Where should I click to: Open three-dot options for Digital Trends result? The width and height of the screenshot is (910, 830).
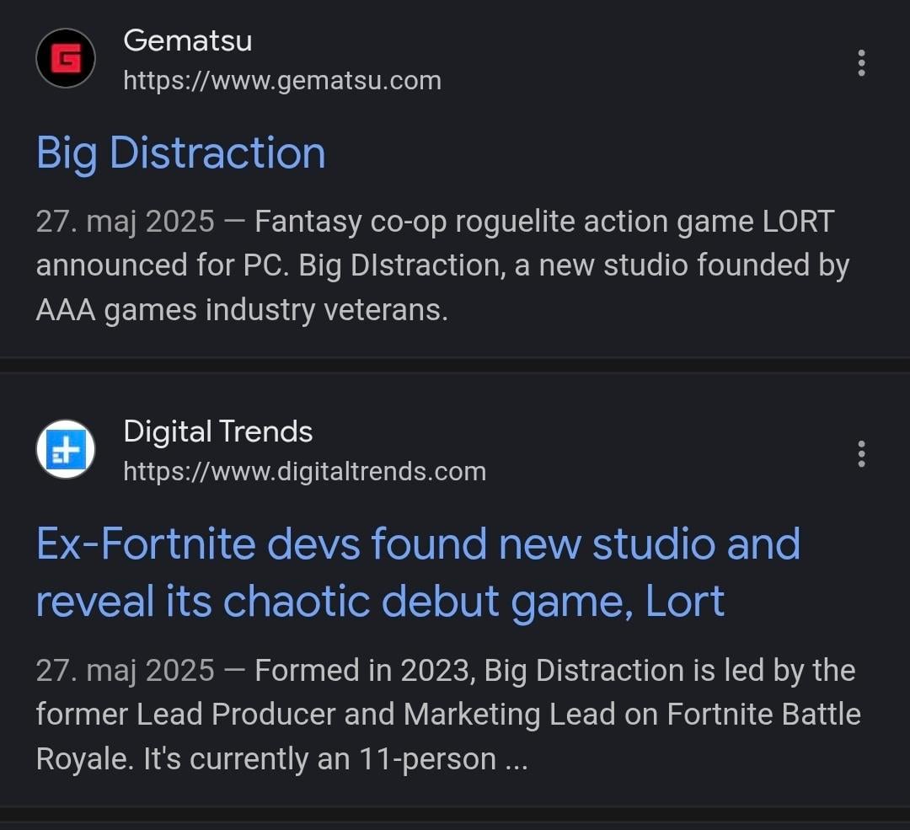coord(860,453)
